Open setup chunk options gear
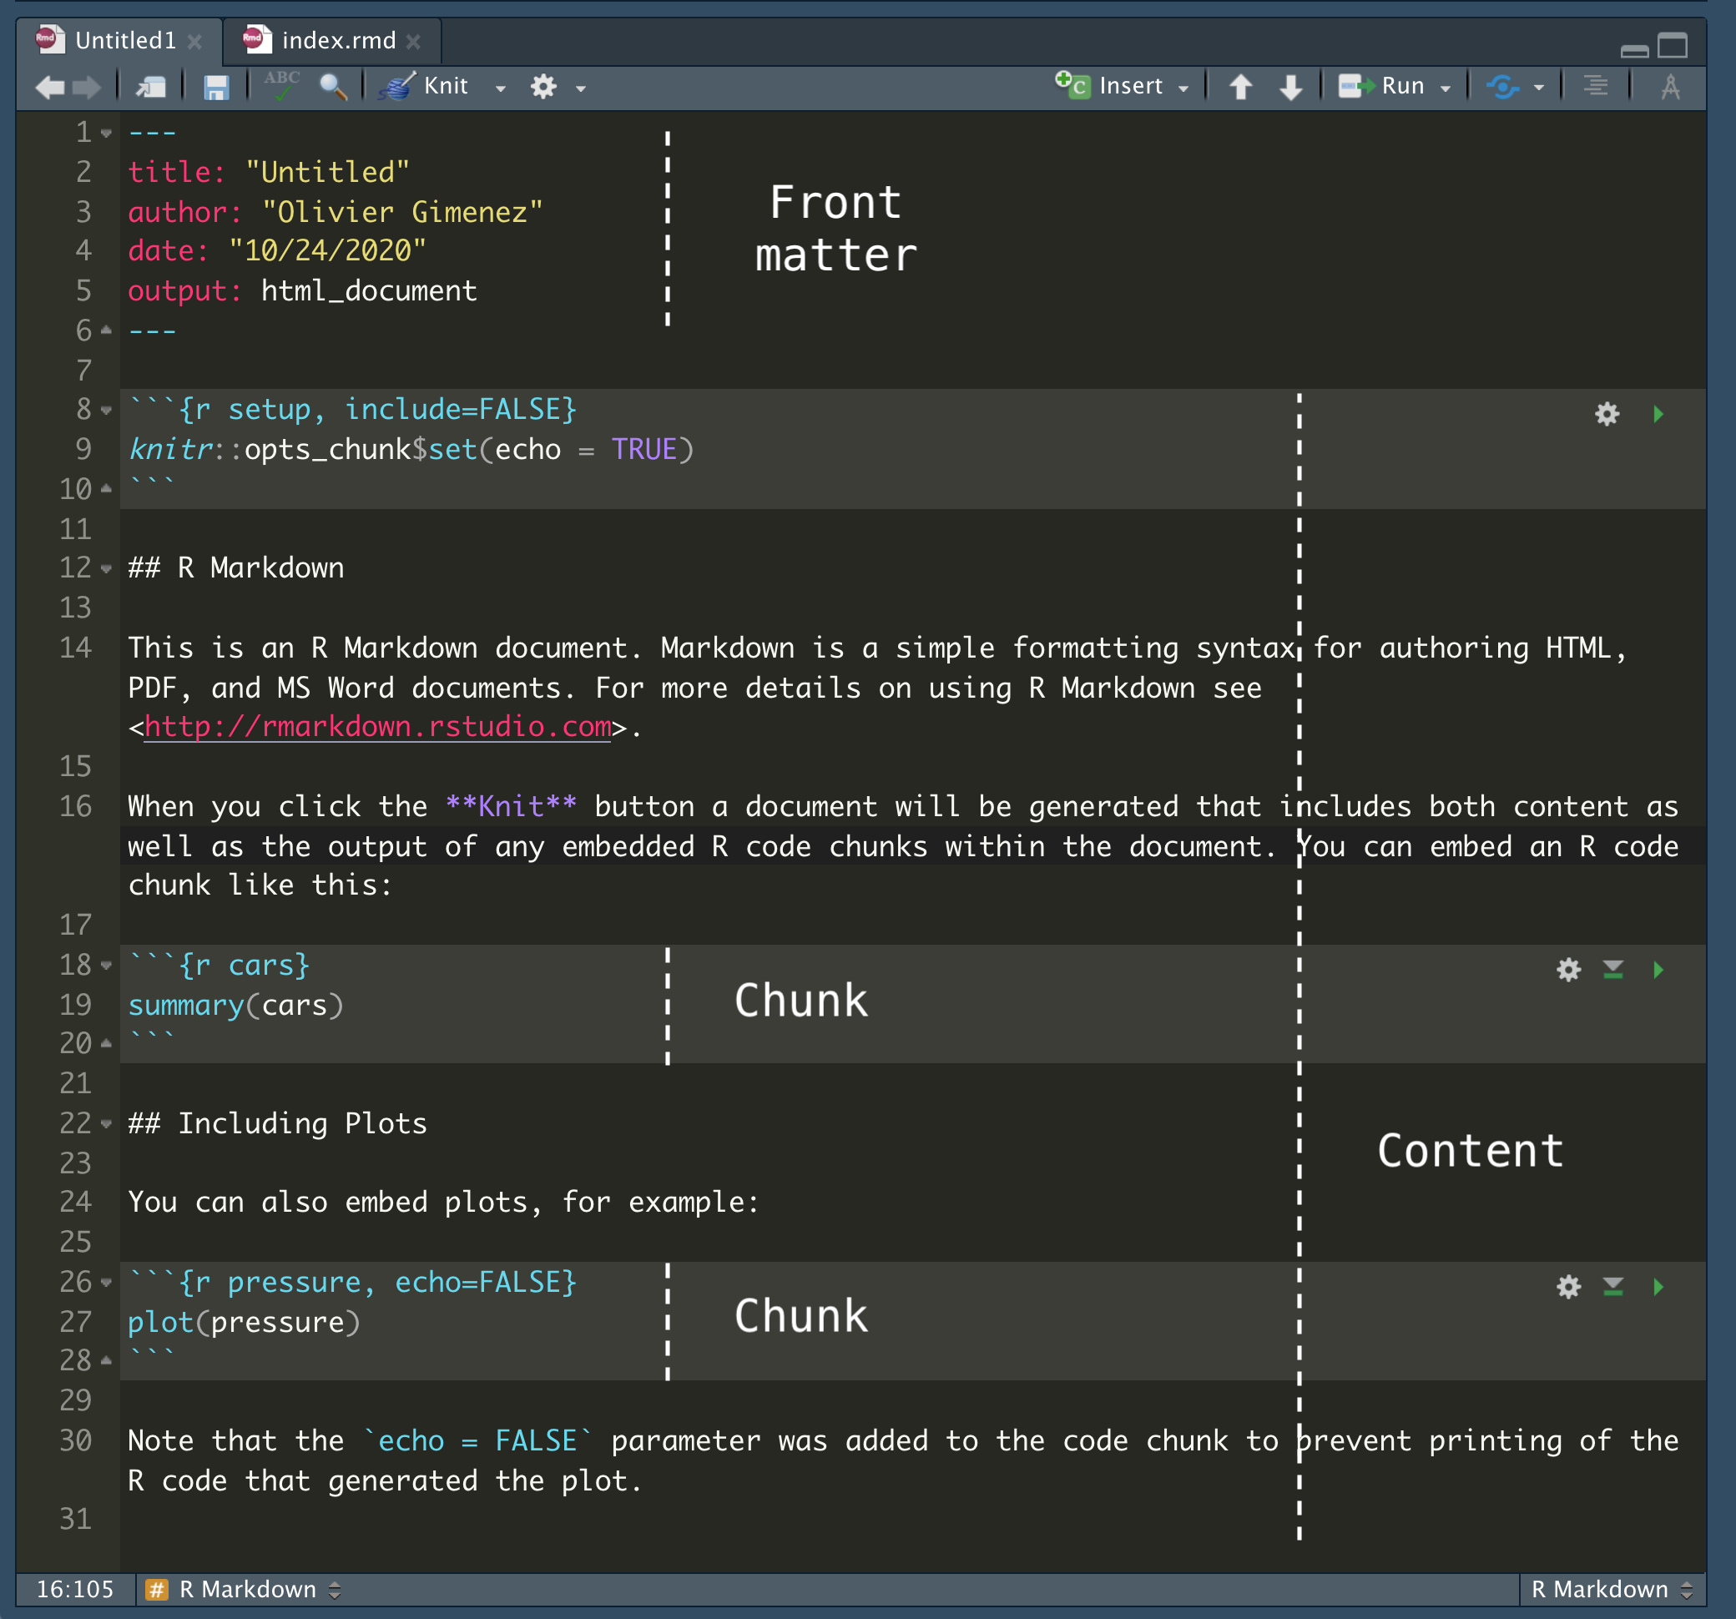The image size is (1736, 1619). click(x=1607, y=414)
